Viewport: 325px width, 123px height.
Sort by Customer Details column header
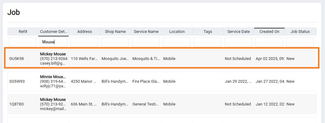54,32
